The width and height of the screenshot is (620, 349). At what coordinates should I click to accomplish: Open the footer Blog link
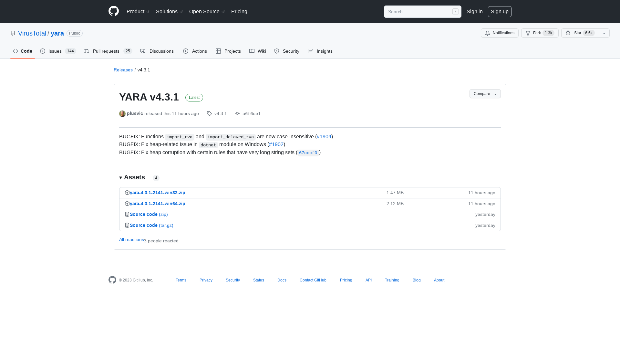pos(417,280)
